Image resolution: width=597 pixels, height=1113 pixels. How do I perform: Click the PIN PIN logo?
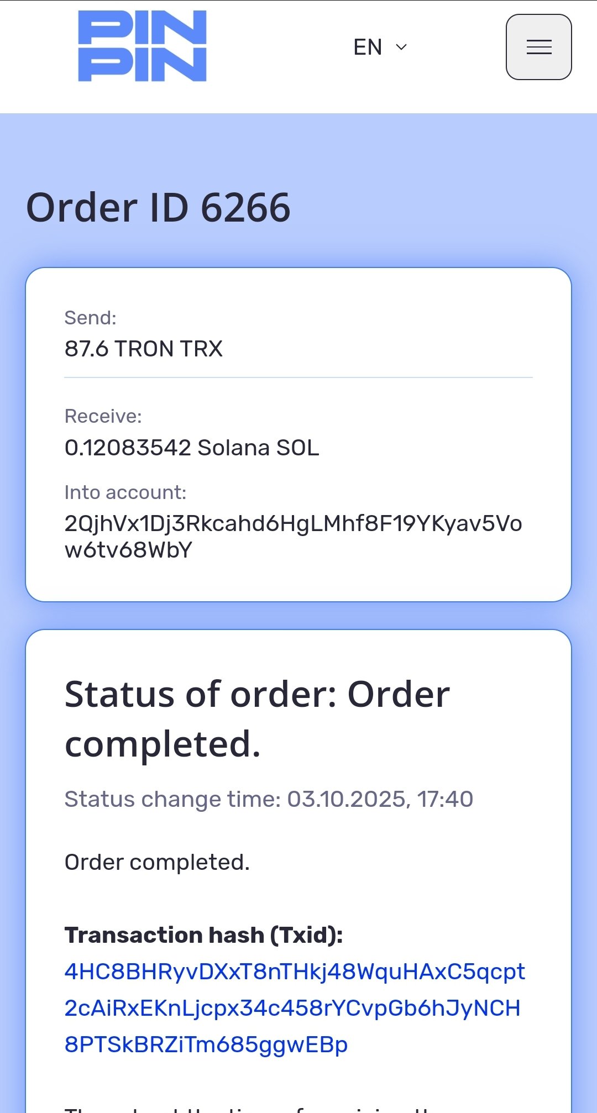pos(142,46)
